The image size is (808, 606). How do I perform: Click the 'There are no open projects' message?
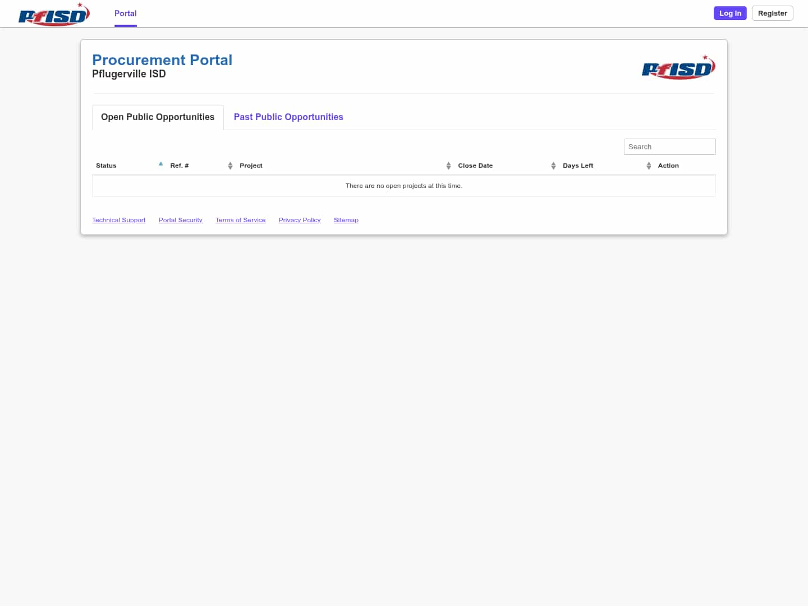(x=404, y=186)
